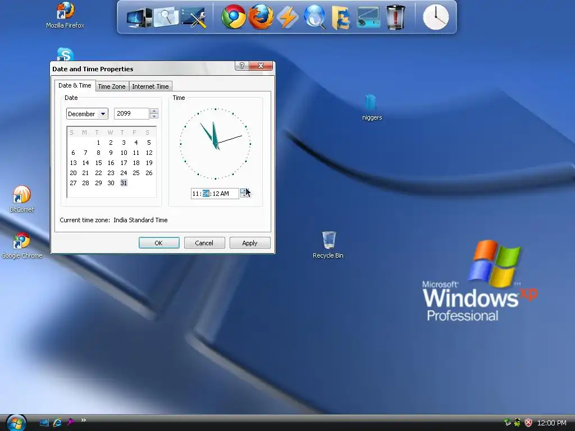
Task: Close the Date and Time Properties dialog
Action: pyautogui.click(x=261, y=66)
